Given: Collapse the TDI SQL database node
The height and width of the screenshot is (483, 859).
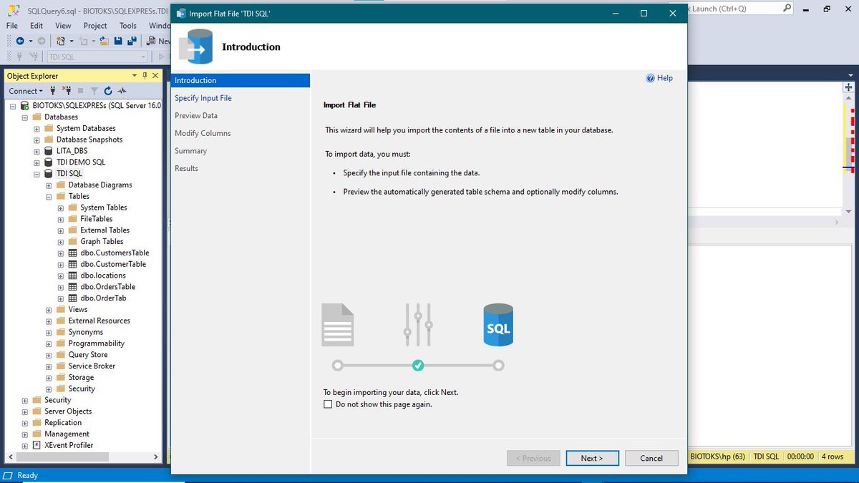Looking at the screenshot, I should tap(37, 174).
